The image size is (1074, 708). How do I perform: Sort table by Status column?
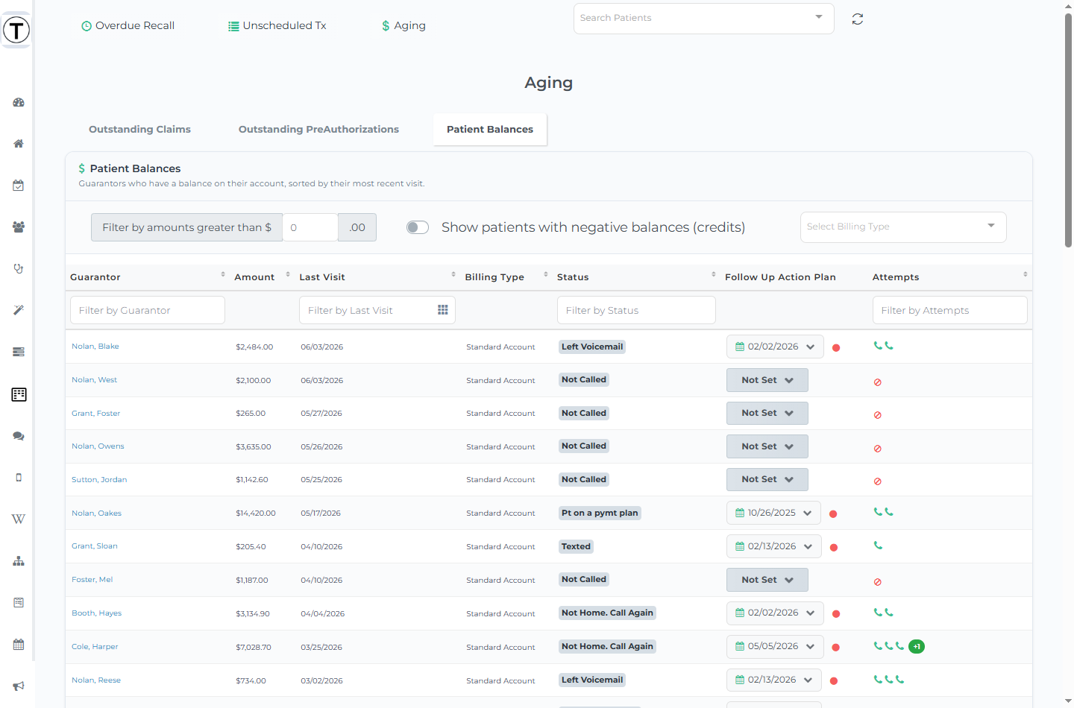[x=714, y=275]
